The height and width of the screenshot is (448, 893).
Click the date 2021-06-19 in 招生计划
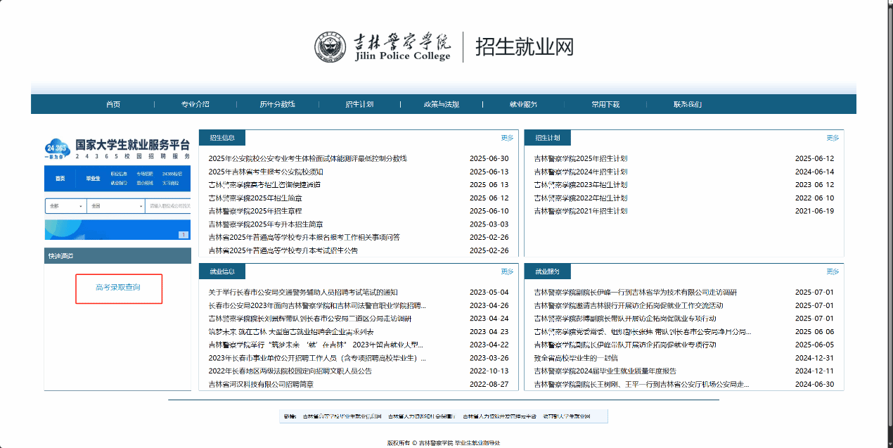(814, 211)
